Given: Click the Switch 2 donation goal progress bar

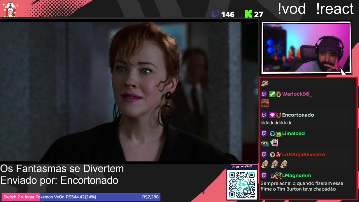Looking at the screenshot, I should [x=81, y=197].
